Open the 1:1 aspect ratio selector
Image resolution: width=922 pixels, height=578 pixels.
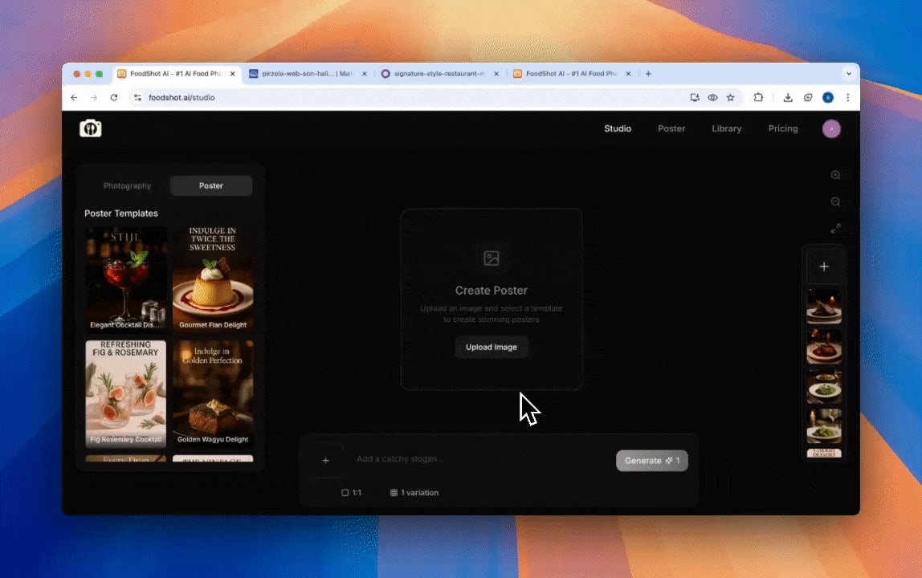pyautogui.click(x=351, y=493)
